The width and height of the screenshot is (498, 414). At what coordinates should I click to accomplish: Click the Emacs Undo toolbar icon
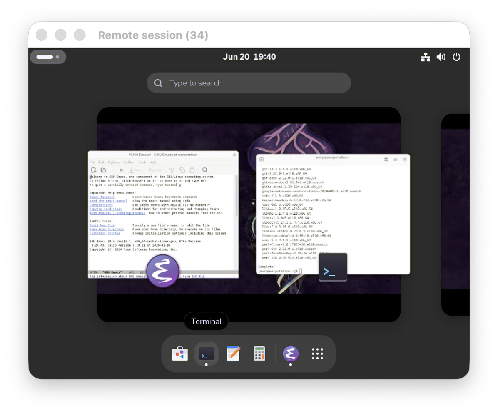click(155, 170)
